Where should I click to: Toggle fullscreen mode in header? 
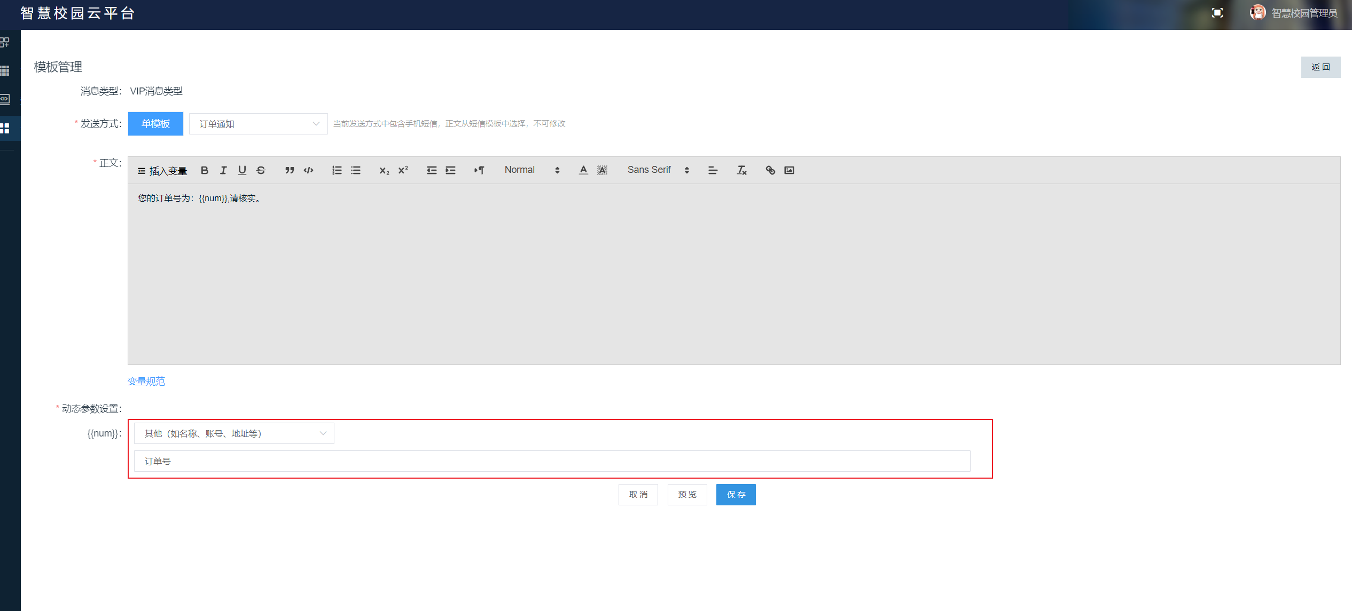1217,13
